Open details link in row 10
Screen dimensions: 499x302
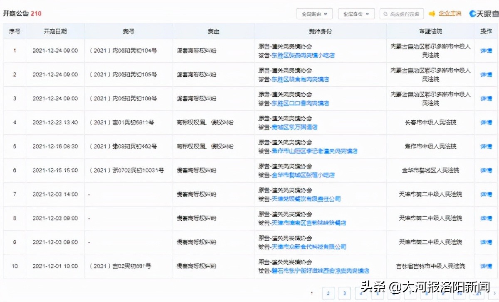tap(486, 266)
